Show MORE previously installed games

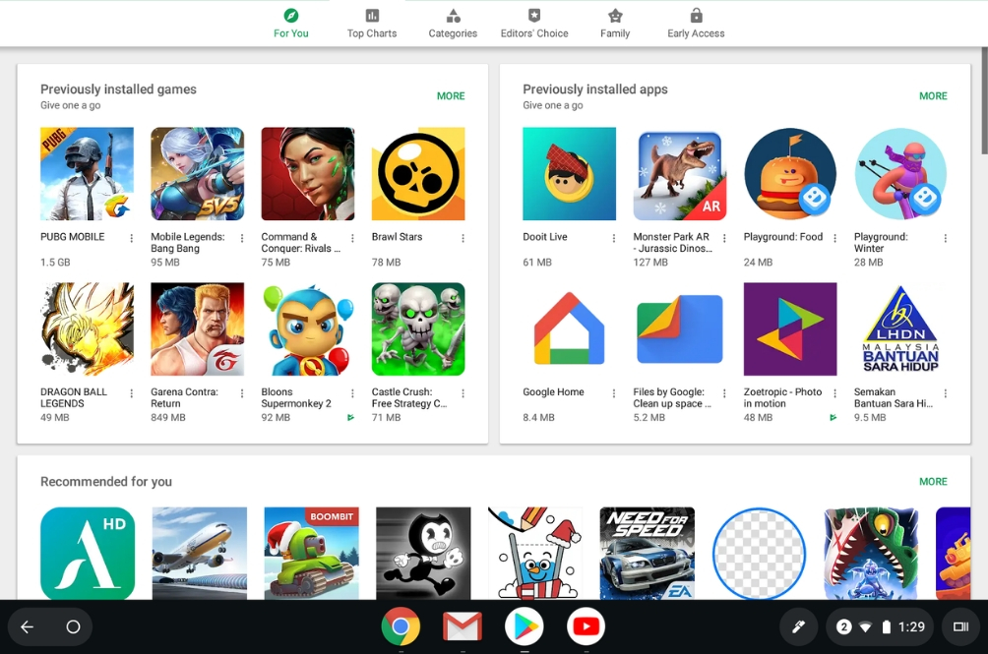[451, 96]
